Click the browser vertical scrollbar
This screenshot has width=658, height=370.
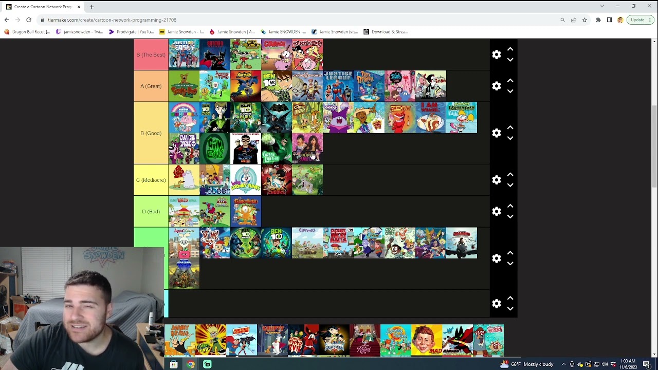[654, 146]
